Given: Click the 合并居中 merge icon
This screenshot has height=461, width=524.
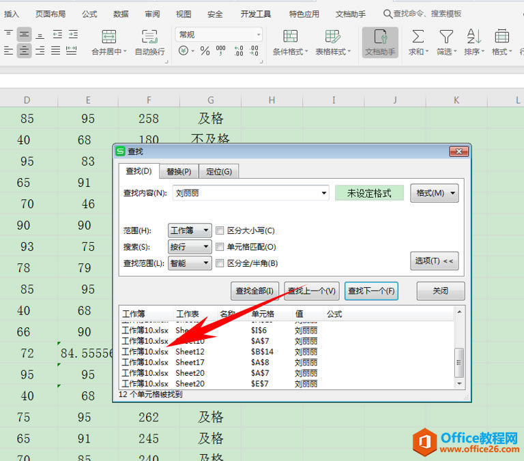Looking at the screenshot, I should (x=109, y=37).
